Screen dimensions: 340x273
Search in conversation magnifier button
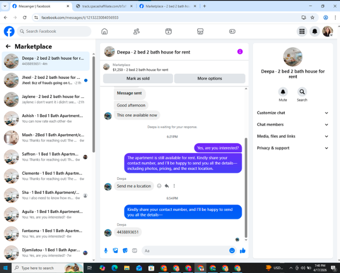point(302,92)
